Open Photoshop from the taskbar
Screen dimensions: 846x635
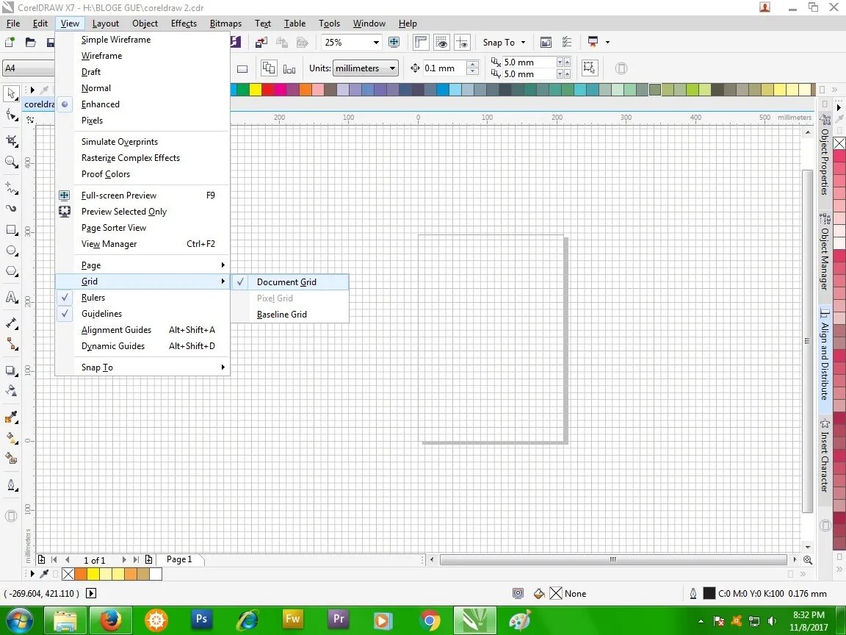201,620
